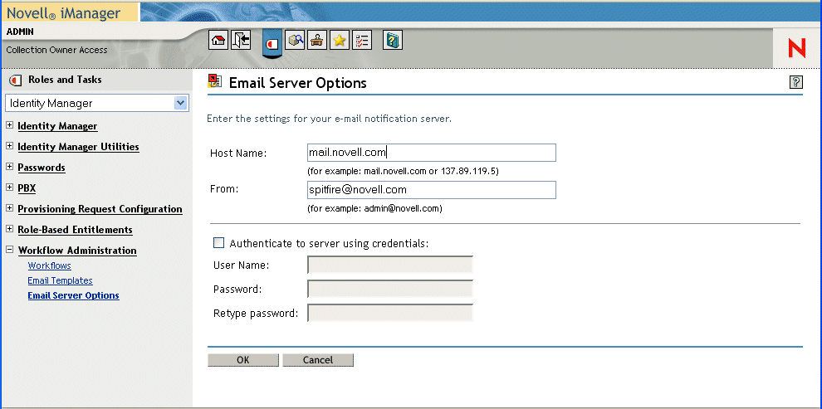Collapse Workflow Administration node
The height and width of the screenshot is (409, 822).
click(9, 250)
